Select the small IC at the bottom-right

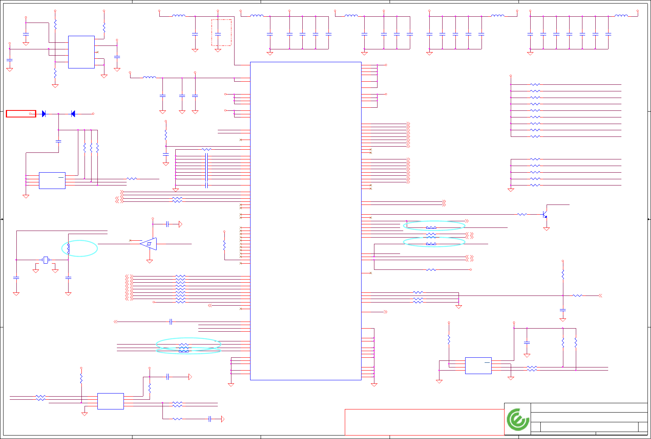tap(478, 366)
